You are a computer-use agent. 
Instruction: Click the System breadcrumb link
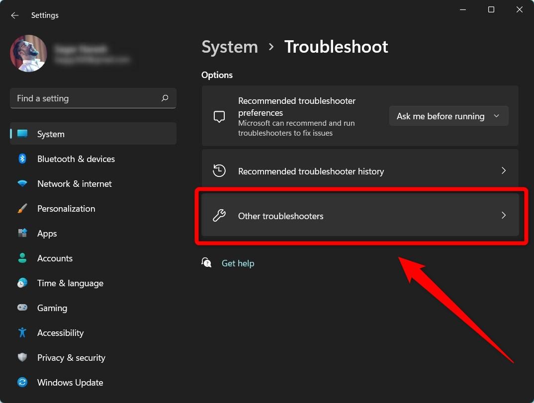[229, 46]
